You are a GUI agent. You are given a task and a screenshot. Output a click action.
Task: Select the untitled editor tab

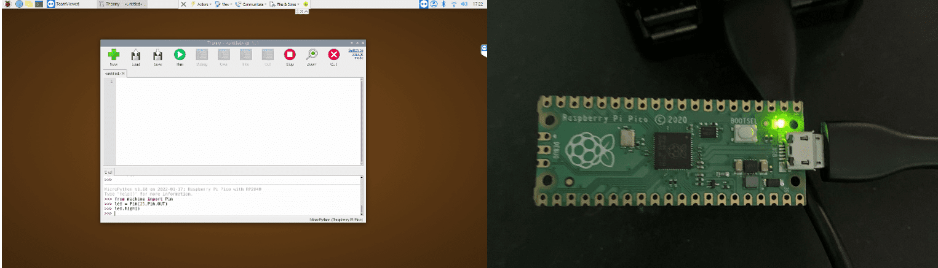pos(115,74)
